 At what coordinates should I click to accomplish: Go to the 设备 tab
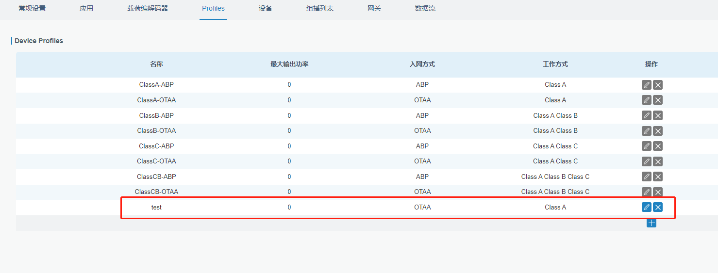[266, 8]
